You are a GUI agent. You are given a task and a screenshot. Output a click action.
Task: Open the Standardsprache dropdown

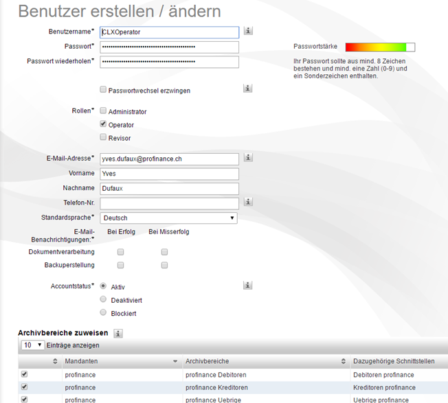[x=169, y=218]
